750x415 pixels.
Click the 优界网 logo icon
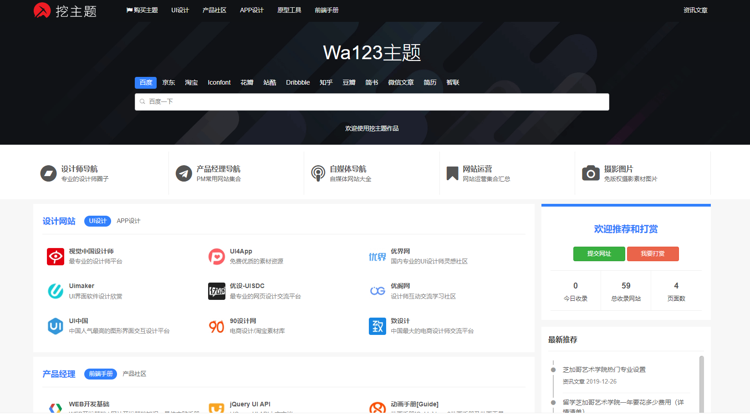tap(378, 257)
